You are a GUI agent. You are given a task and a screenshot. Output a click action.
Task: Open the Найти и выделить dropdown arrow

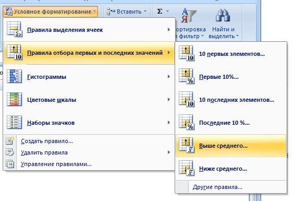pyautogui.click(x=237, y=36)
